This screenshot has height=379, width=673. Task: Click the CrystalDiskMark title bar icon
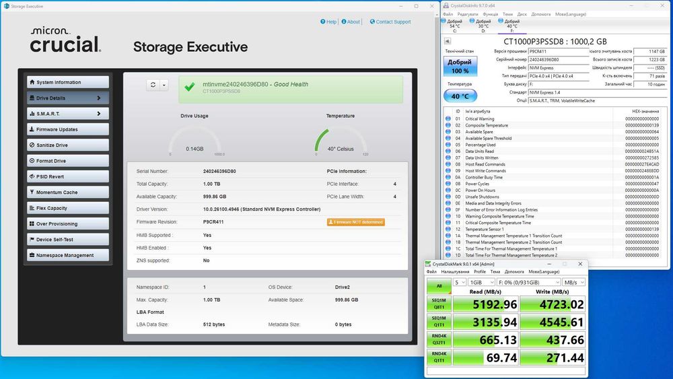point(428,264)
